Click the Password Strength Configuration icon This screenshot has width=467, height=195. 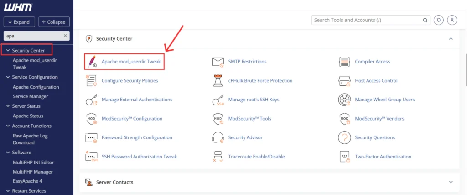click(91, 138)
